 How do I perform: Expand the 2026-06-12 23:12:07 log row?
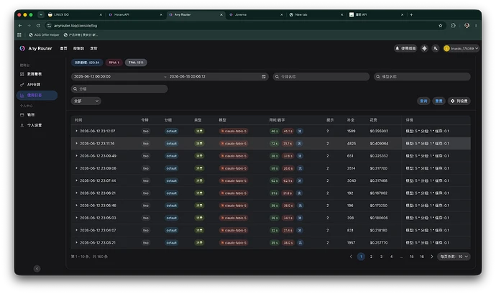[76, 131]
